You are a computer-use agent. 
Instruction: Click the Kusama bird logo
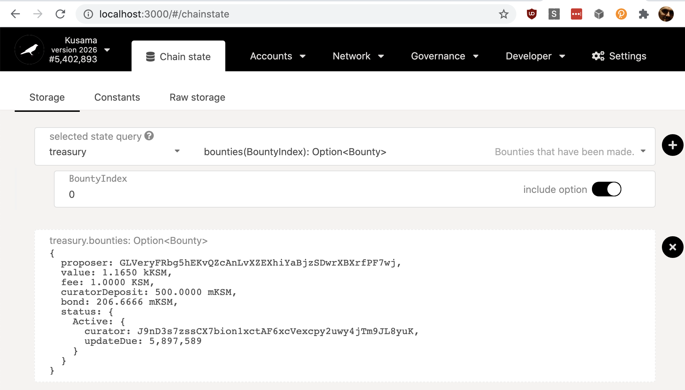pos(29,50)
